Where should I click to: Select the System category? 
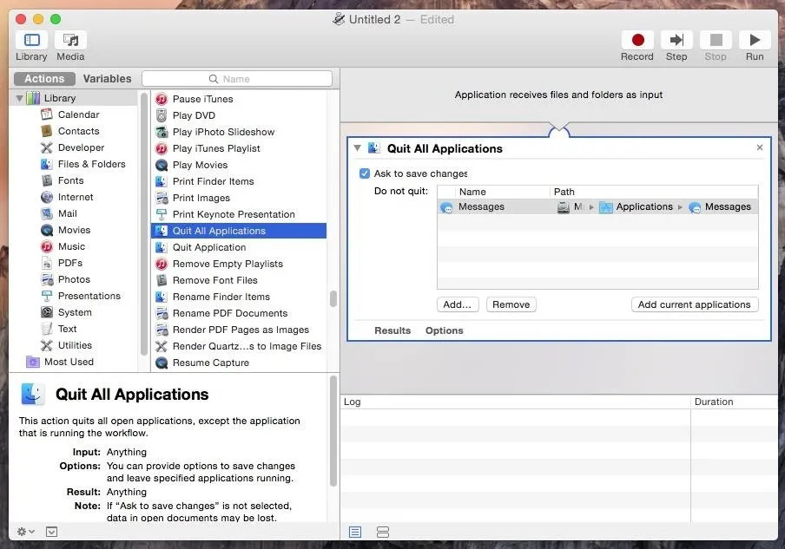point(73,312)
